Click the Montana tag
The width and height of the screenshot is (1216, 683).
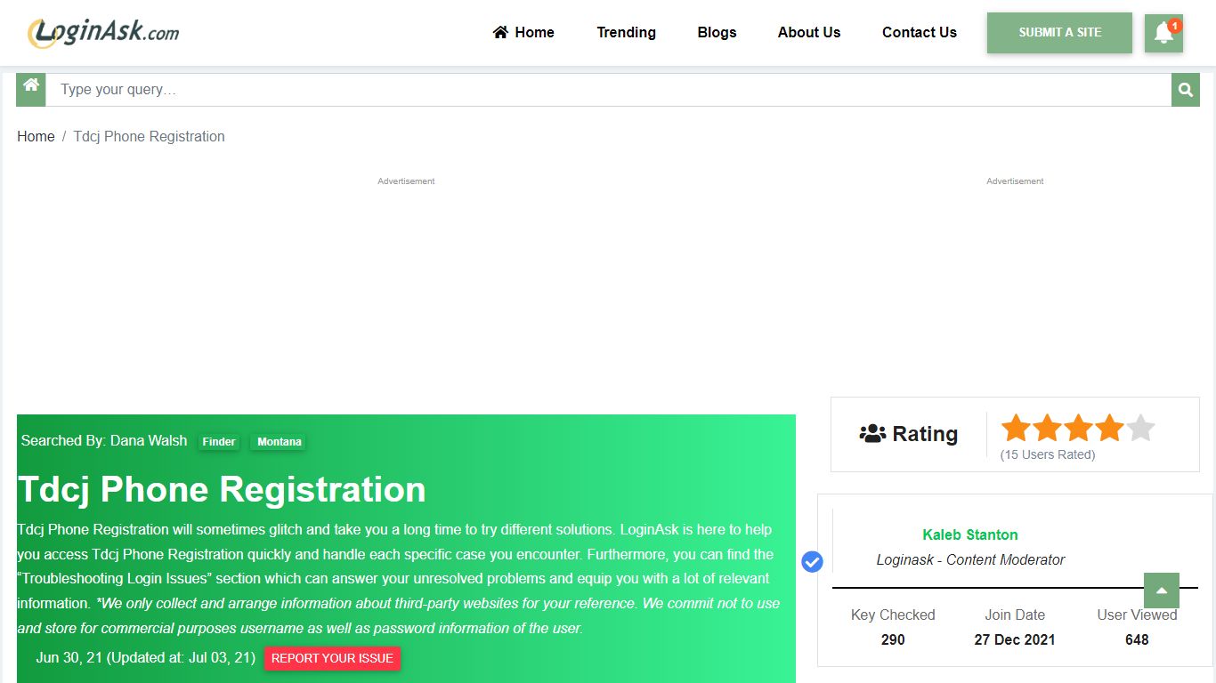280,442
